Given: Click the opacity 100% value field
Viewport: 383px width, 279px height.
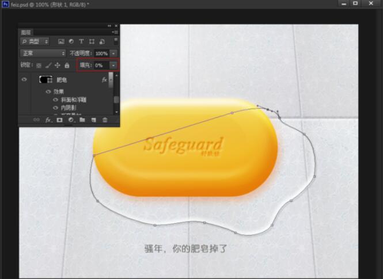Looking at the screenshot, I should 101,53.
